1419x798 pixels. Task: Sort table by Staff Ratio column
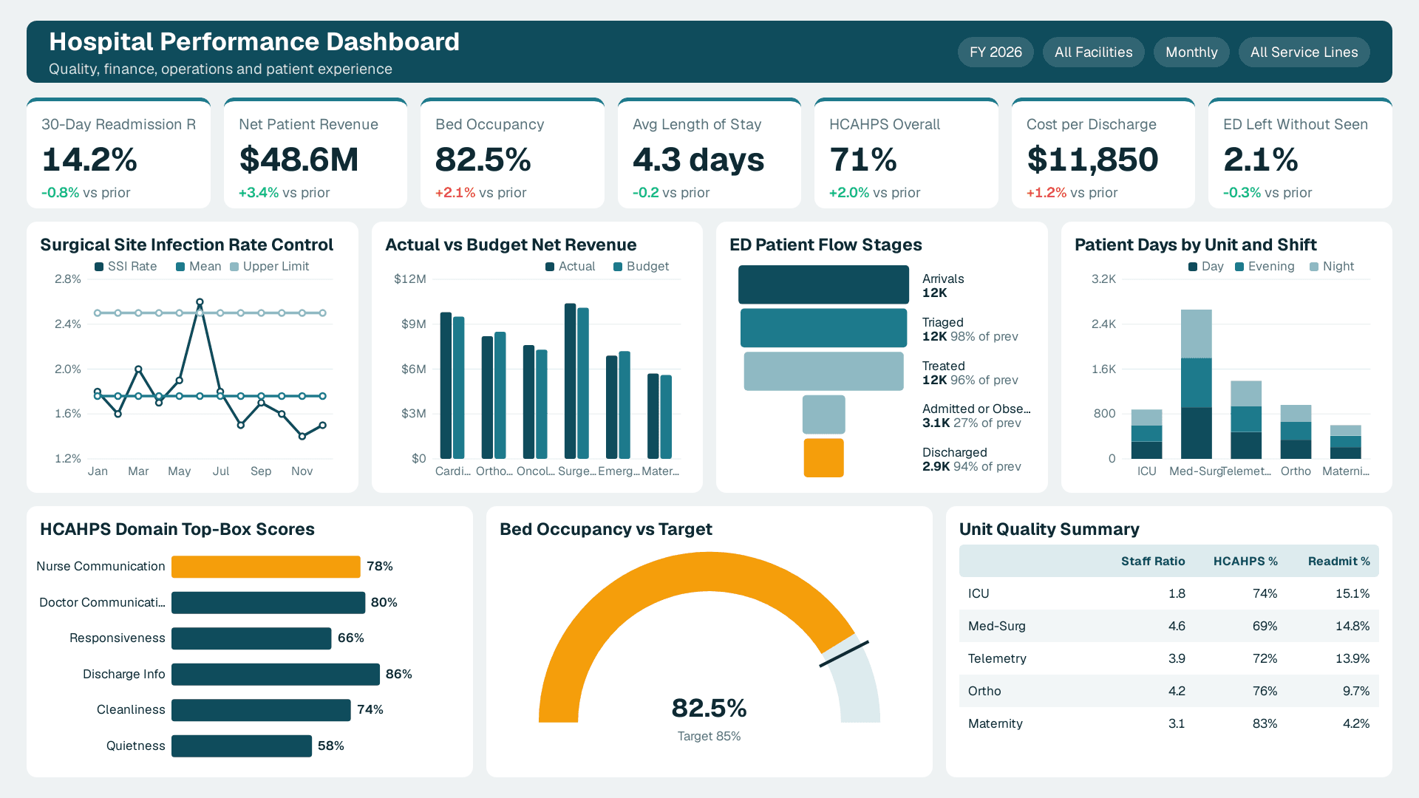click(1153, 562)
